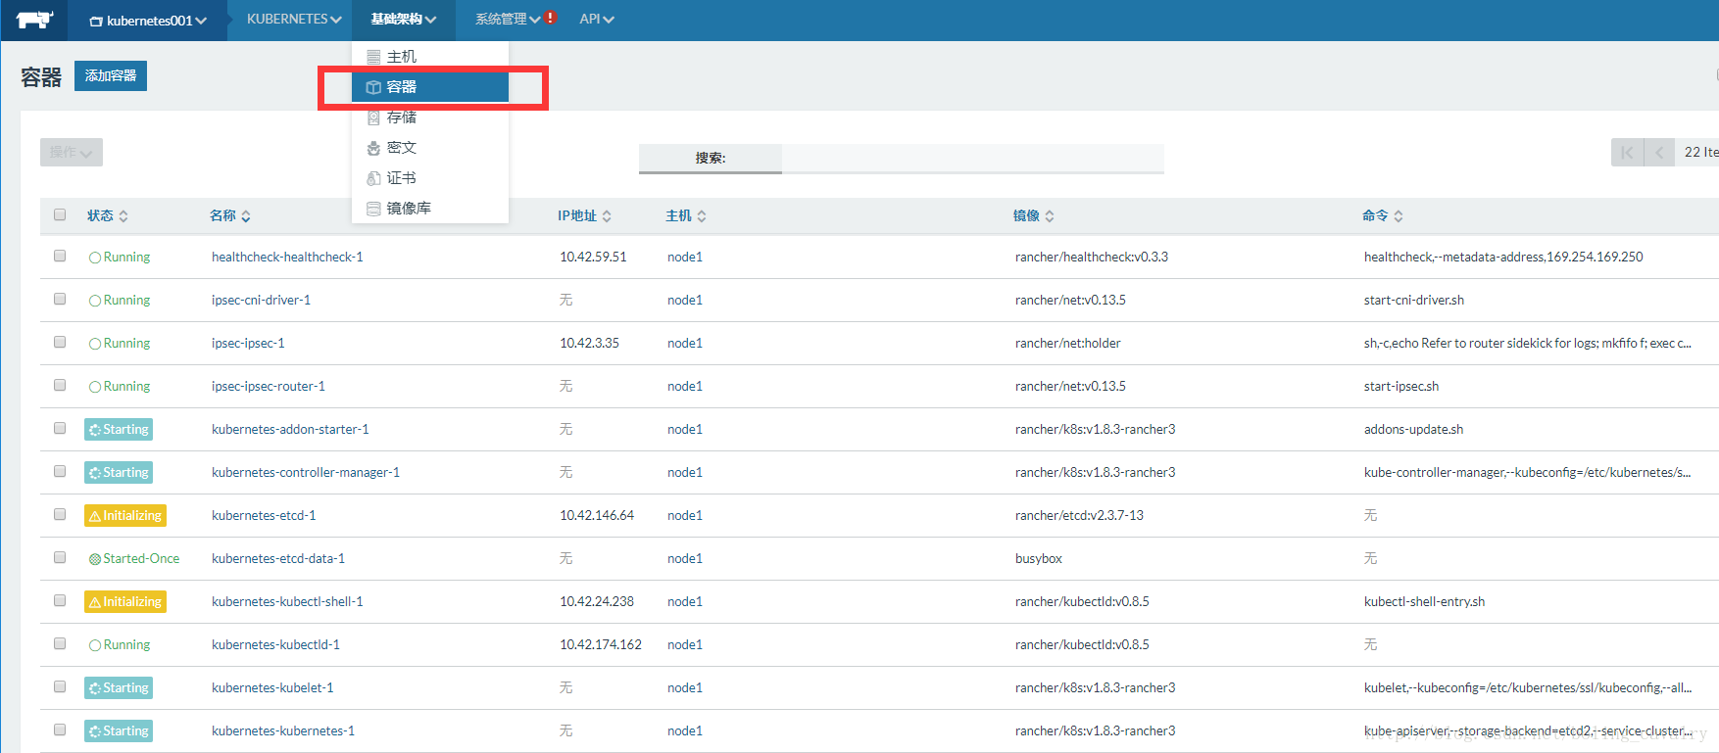1719x753 pixels.
Task: Open the ipsec-cni-driver-1 container link
Action: click(261, 300)
